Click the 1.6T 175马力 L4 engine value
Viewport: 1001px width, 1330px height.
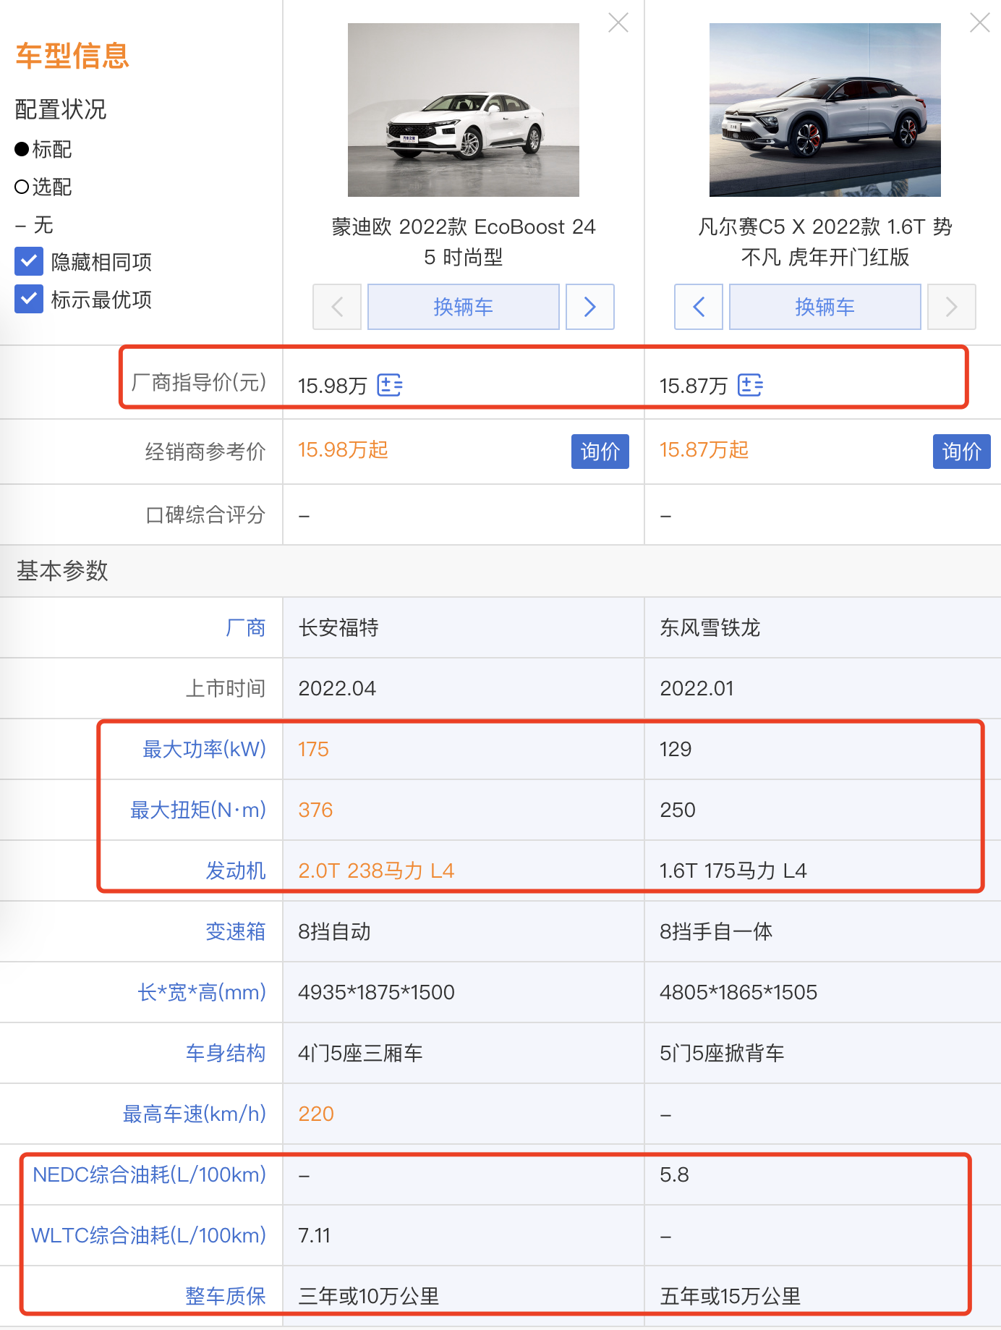point(733,871)
